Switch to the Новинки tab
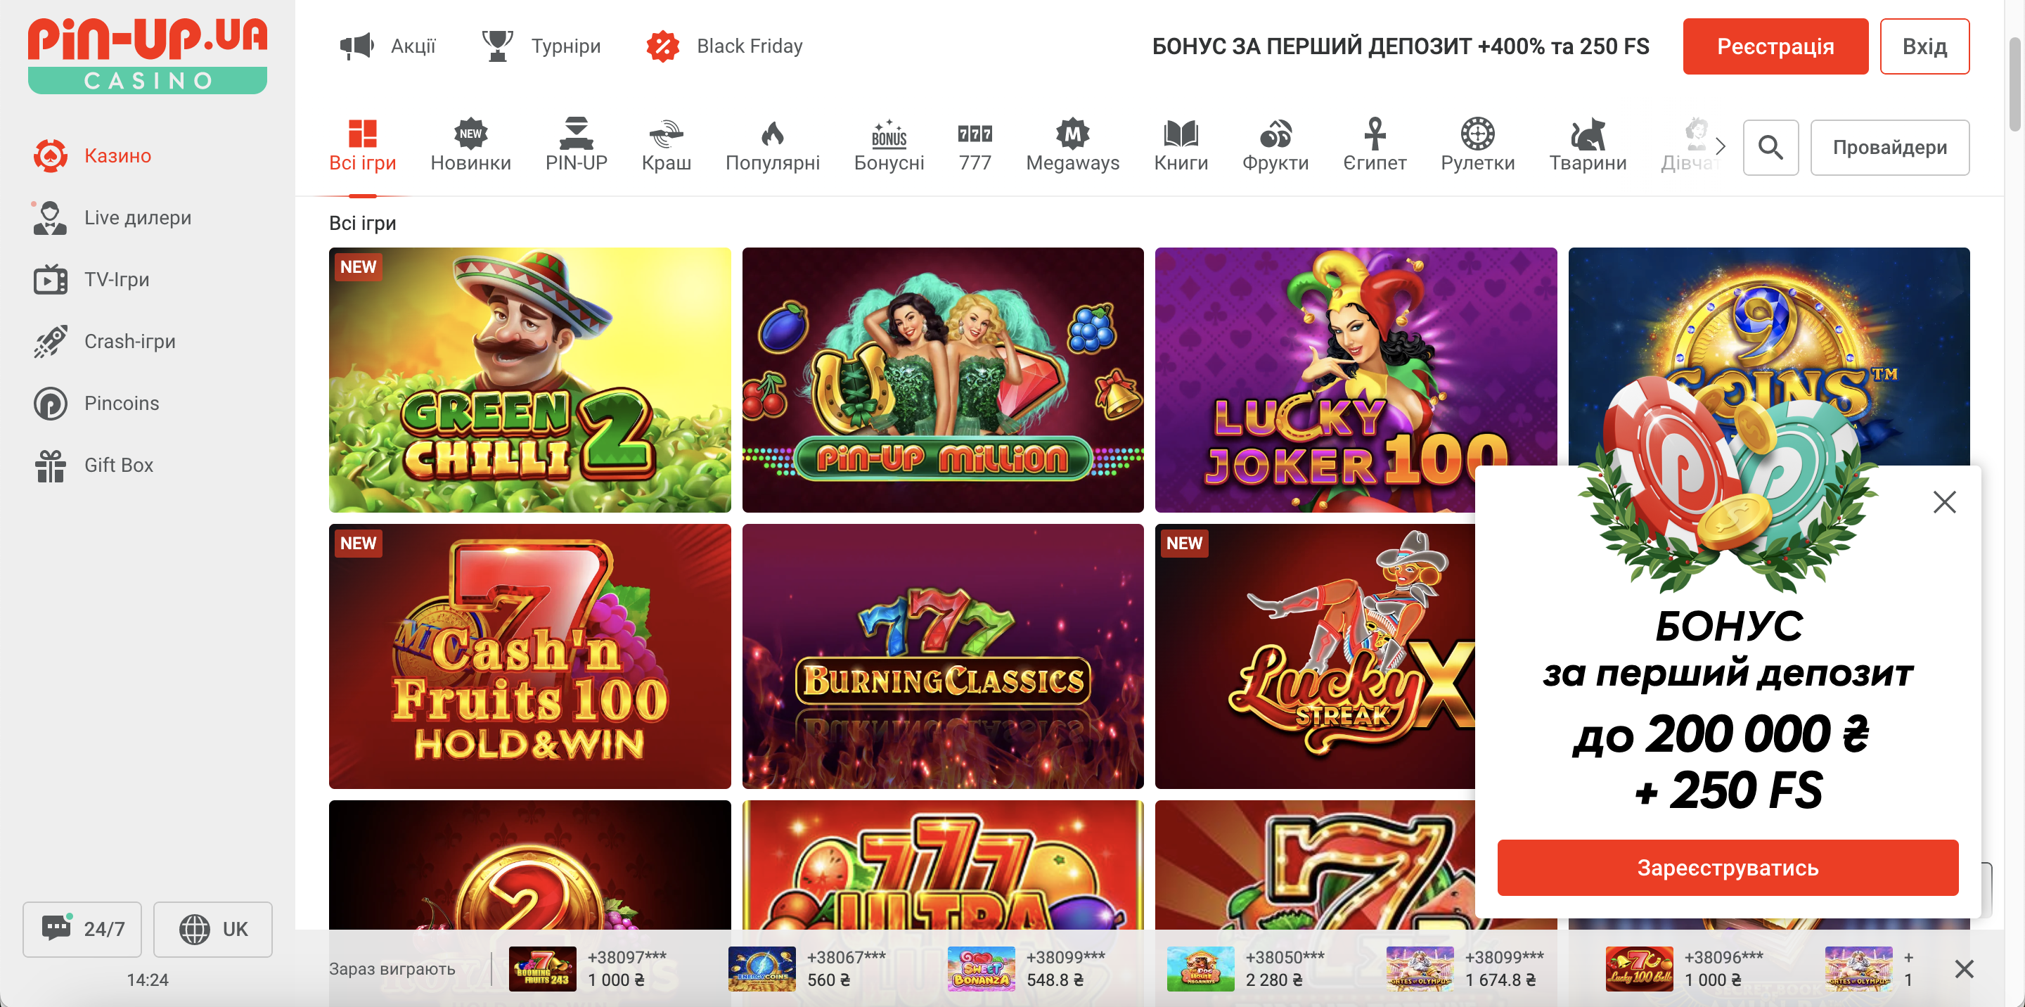The width and height of the screenshot is (2025, 1007). 470,146
